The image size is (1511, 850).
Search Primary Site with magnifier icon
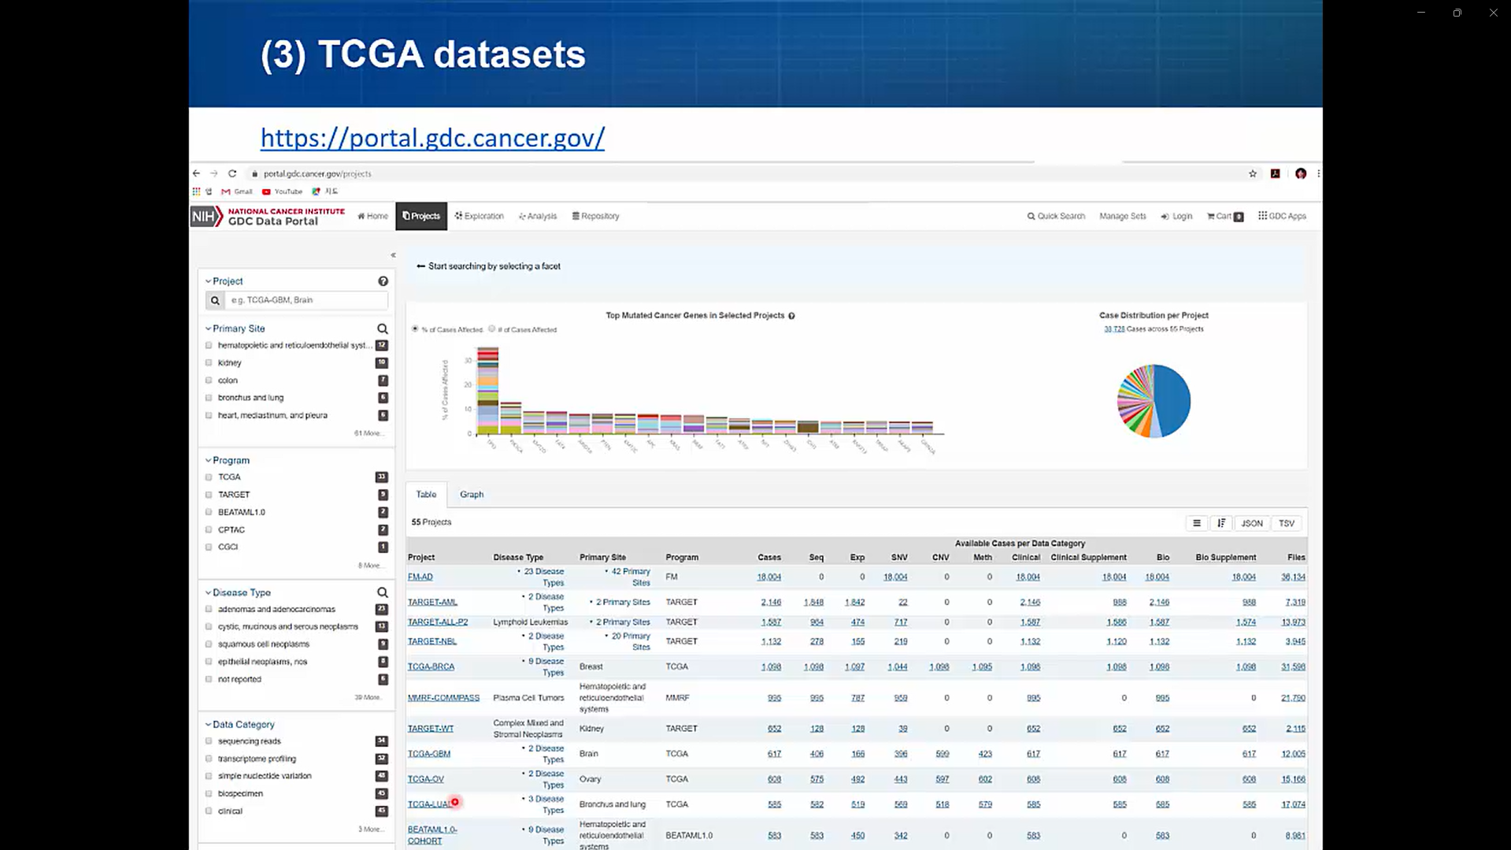click(383, 328)
